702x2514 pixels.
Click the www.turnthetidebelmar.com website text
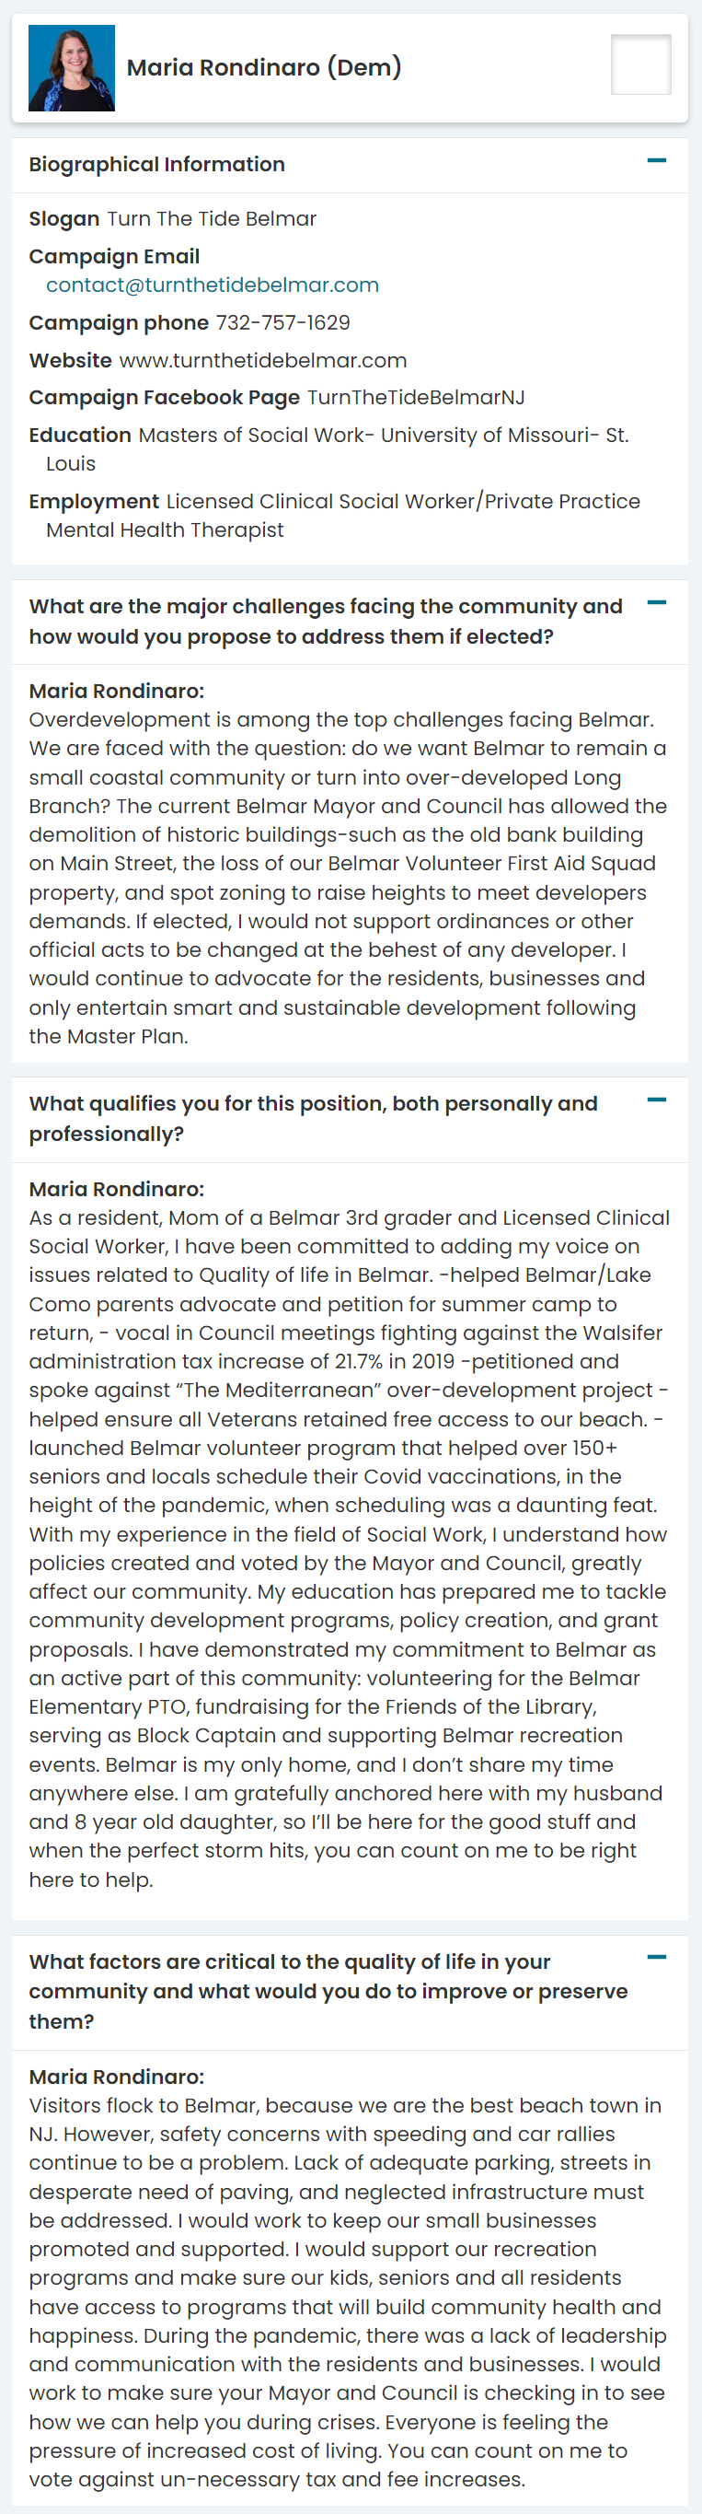click(x=262, y=360)
